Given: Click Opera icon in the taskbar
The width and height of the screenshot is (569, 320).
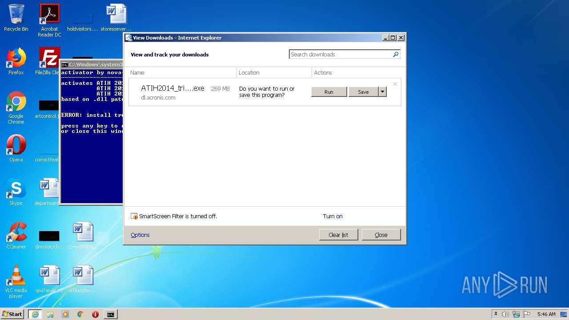Looking at the screenshot, I should click(x=95, y=314).
